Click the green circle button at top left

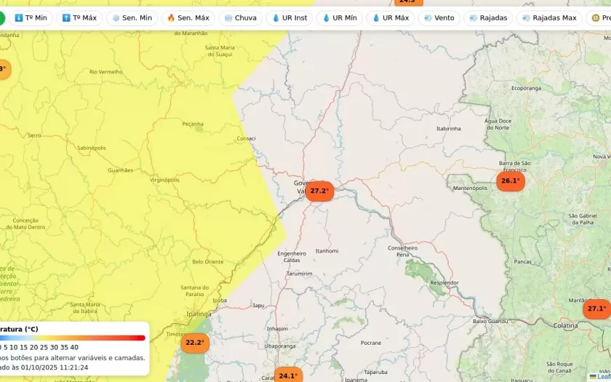(1, 17)
